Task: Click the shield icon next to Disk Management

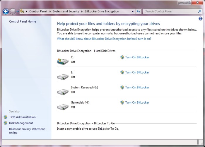Action: [6, 123]
